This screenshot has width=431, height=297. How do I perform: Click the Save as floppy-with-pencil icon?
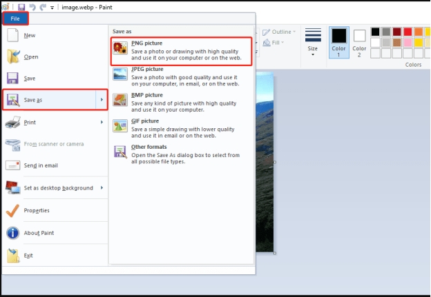[13, 100]
